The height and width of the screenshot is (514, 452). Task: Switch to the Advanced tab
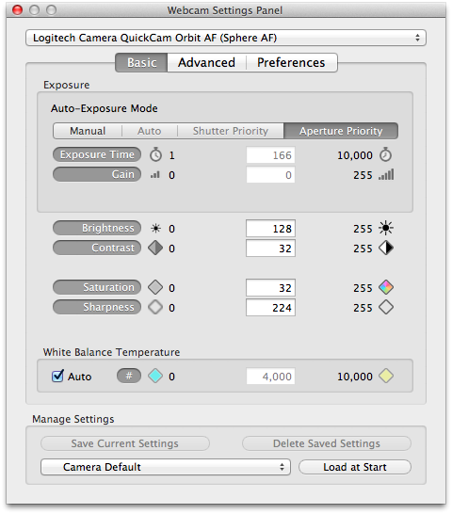click(206, 63)
